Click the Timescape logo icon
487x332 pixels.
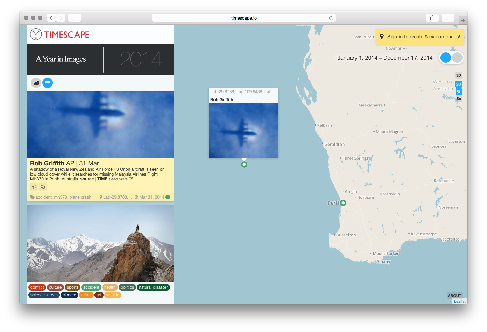pos(36,34)
